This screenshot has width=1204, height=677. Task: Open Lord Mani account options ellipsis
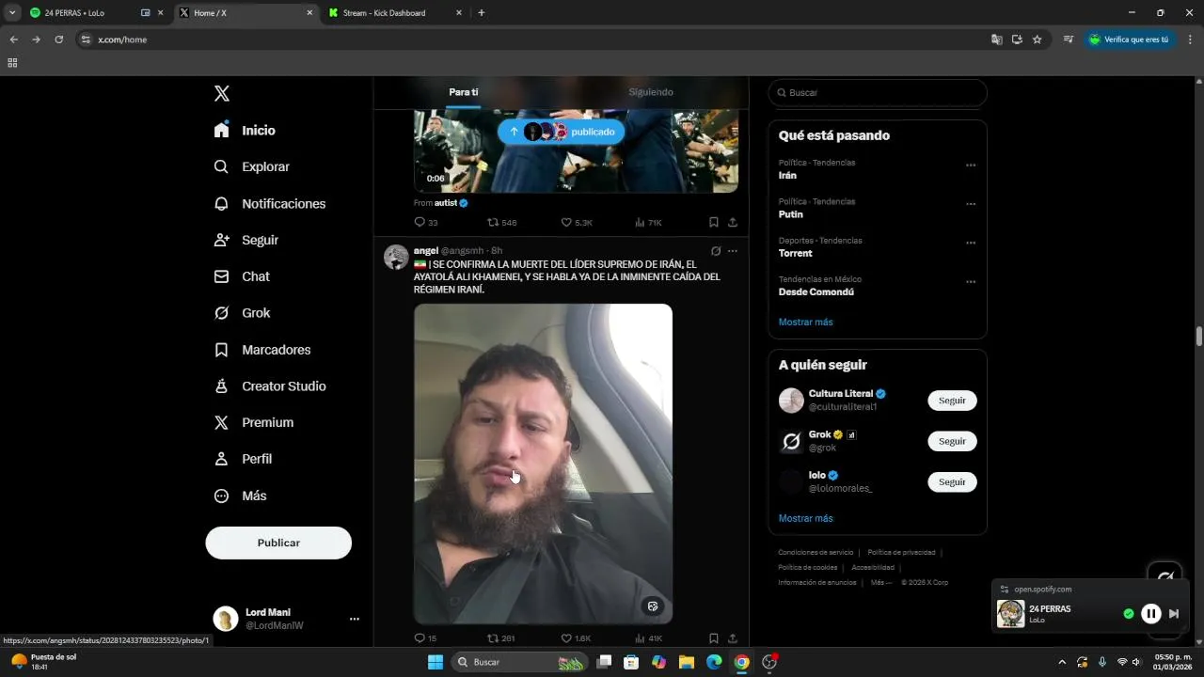(355, 619)
